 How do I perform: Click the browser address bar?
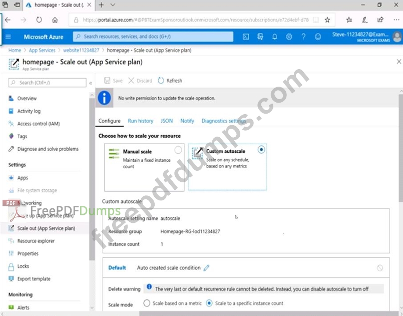point(202,20)
